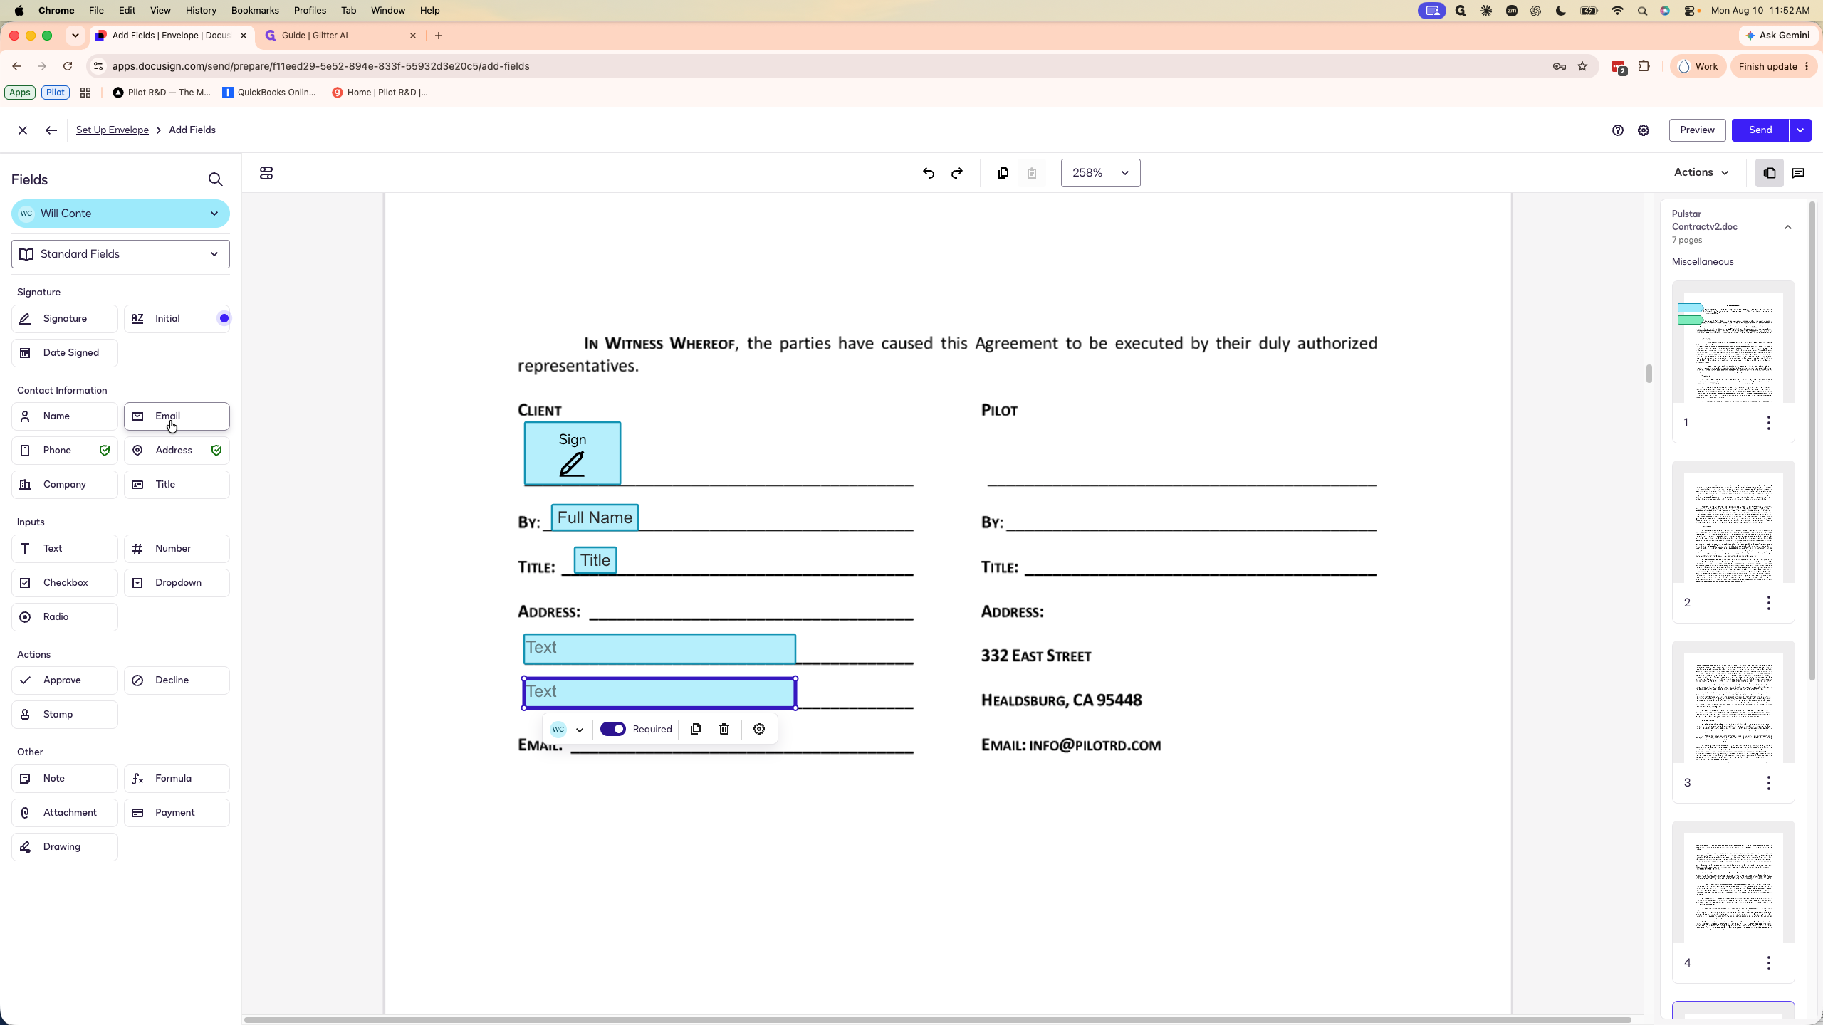This screenshot has height=1025, width=1823.
Task: Open Chrome tab search chevron
Action: 75,35
